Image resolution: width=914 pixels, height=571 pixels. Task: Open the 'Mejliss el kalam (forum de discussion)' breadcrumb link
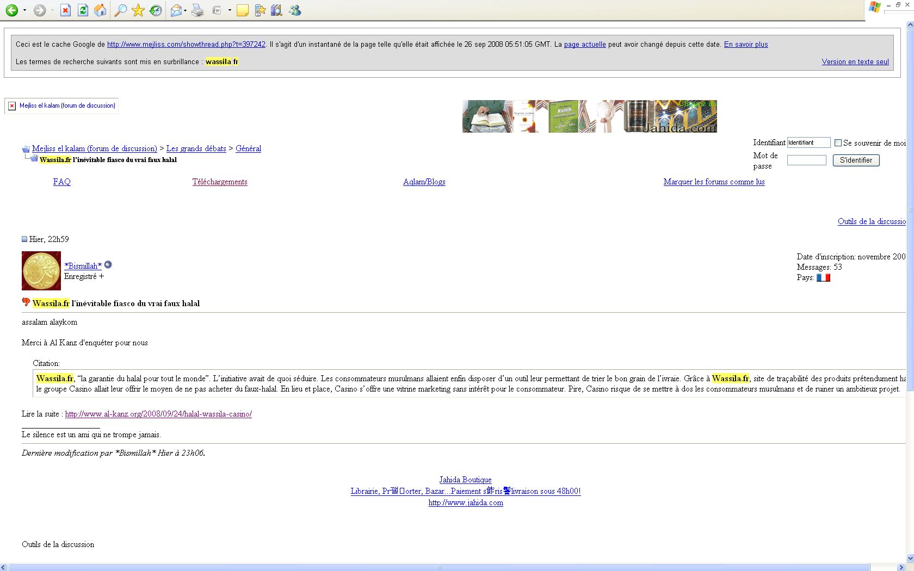95,148
